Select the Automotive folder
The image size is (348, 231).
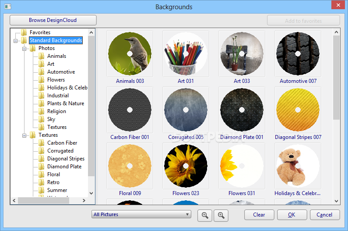tap(61, 72)
